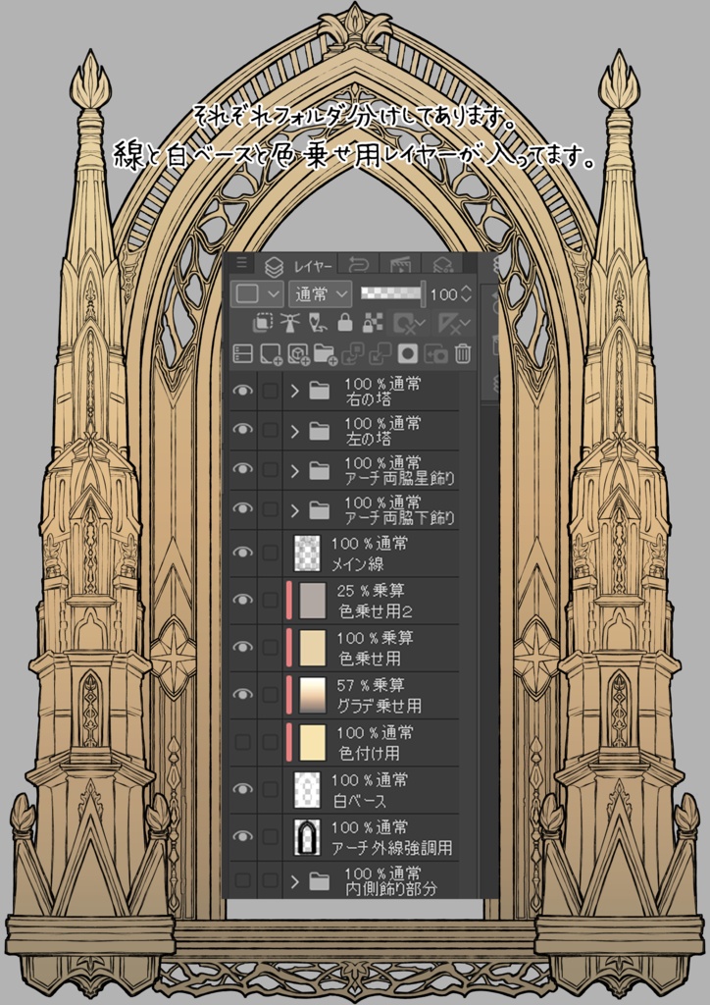
Task: Open the palette color dropdown
Action: point(257,294)
